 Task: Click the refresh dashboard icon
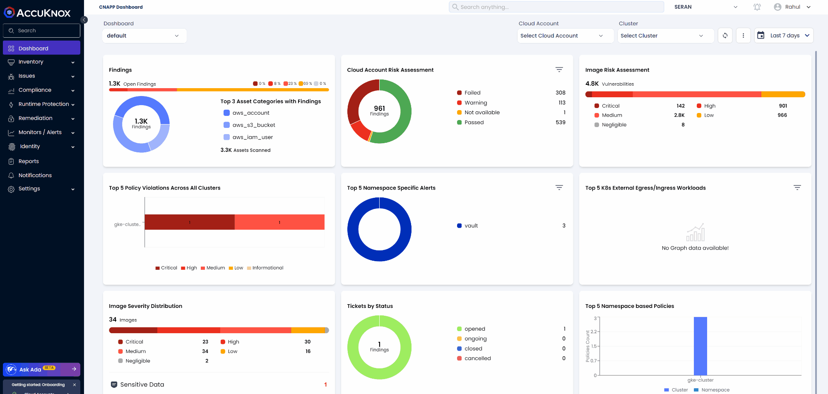[x=725, y=36]
